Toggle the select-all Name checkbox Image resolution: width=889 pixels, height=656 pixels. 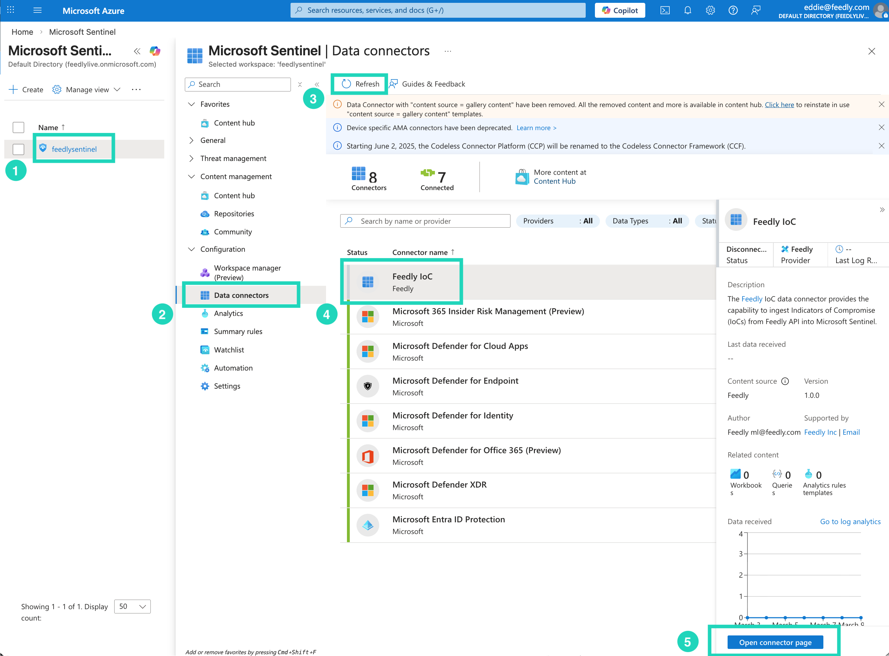(x=18, y=127)
